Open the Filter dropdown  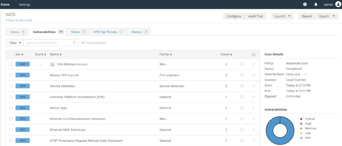pyautogui.click(x=14, y=42)
